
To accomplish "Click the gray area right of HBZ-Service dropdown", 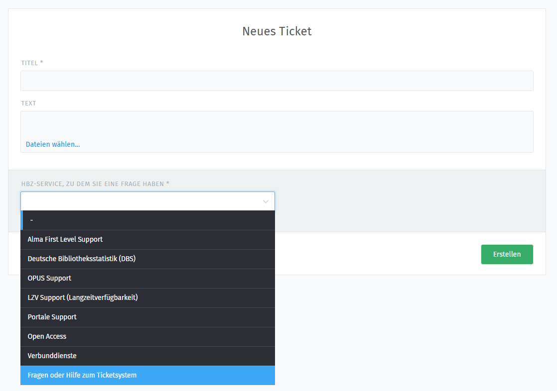I will (409, 201).
